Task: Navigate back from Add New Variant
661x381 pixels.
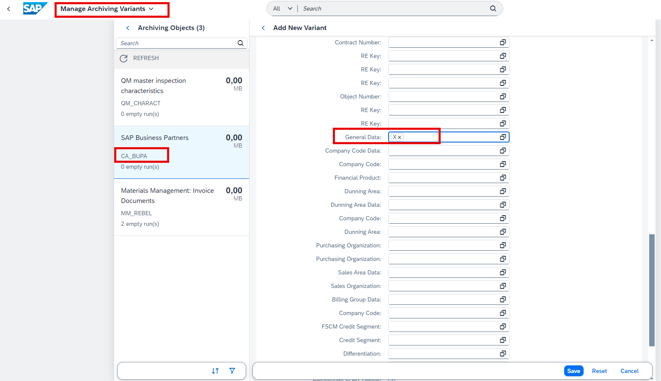Action: (x=263, y=28)
